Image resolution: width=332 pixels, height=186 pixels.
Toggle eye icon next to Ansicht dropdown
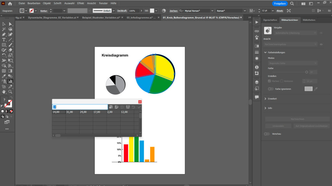(x=321, y=44)
